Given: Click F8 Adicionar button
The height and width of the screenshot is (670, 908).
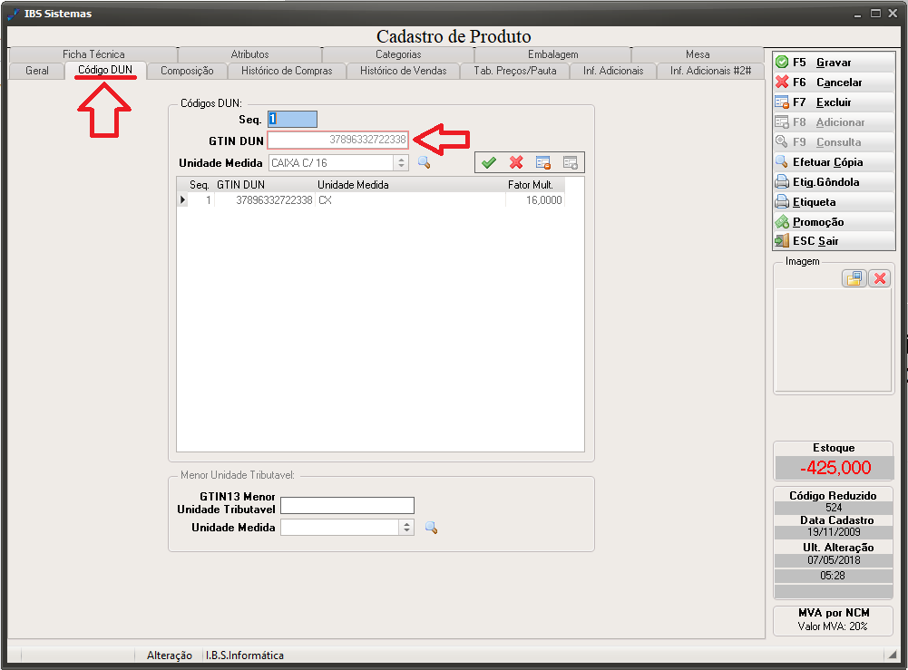Looking at the screenshot, I should tap(834, 122).
